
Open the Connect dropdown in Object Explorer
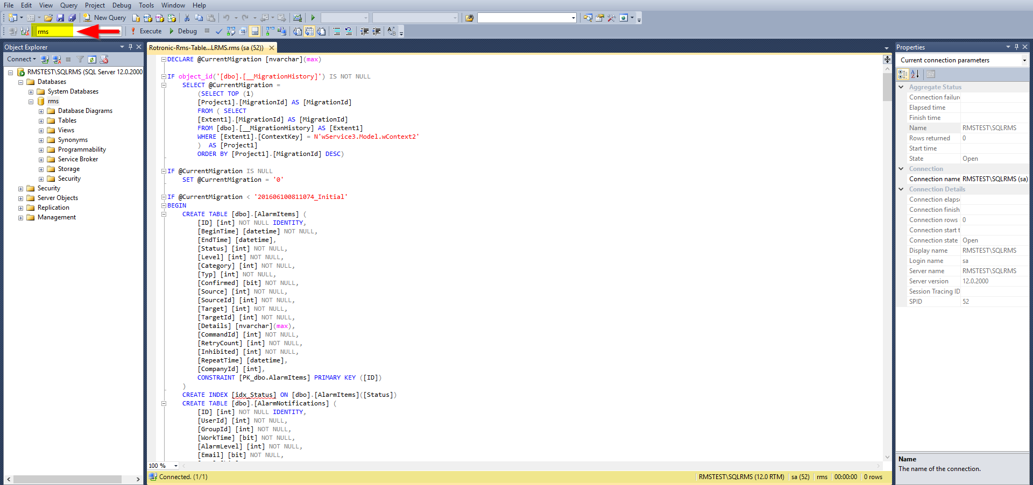coord(22,59)
